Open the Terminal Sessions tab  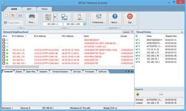60,72
